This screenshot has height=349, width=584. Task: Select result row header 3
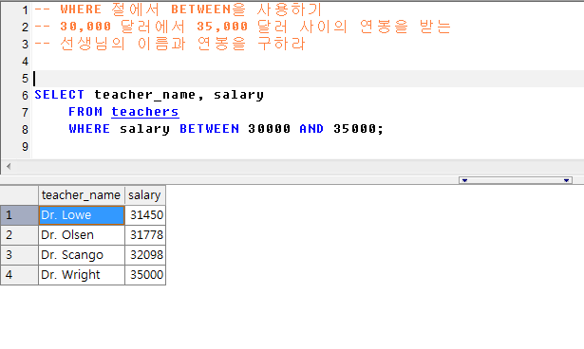click(x=19, y=255)
